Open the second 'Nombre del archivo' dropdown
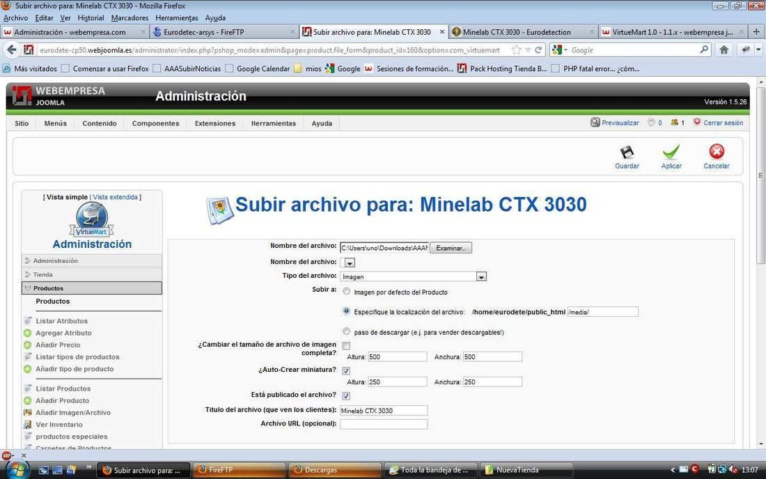766x479 pixels. click(350, 262)
